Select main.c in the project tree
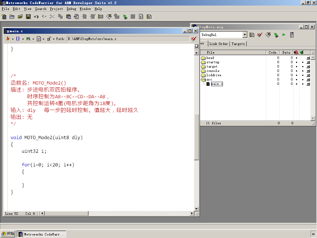Viewport: 317px width, 238px height. click(217, 84)
